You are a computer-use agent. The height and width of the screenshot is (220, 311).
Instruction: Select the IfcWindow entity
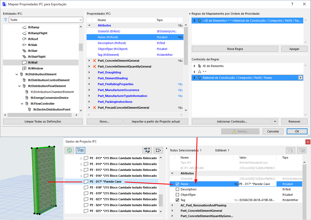tap(35, 68)
